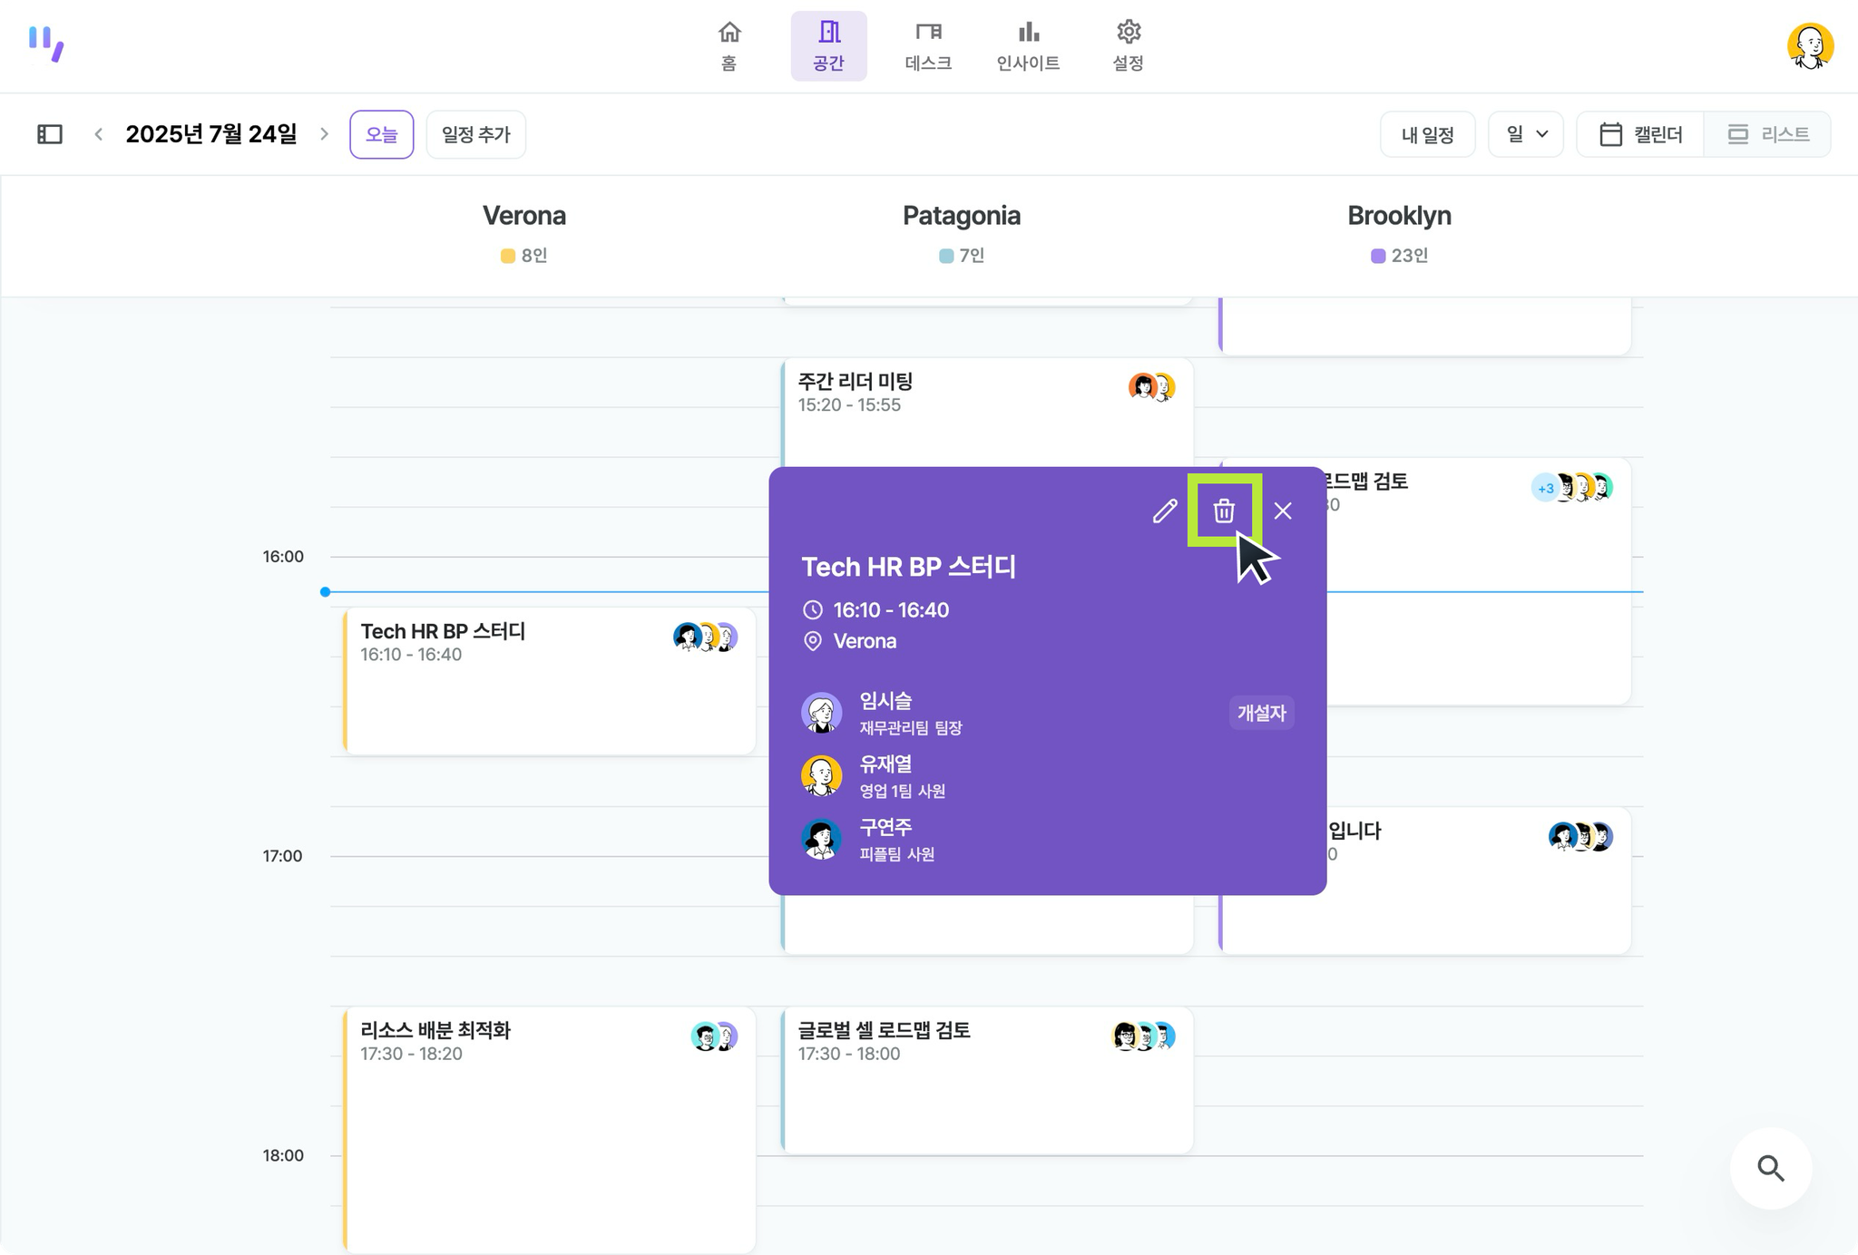Click the app logo in top-left corner

(x=45, y=44)
